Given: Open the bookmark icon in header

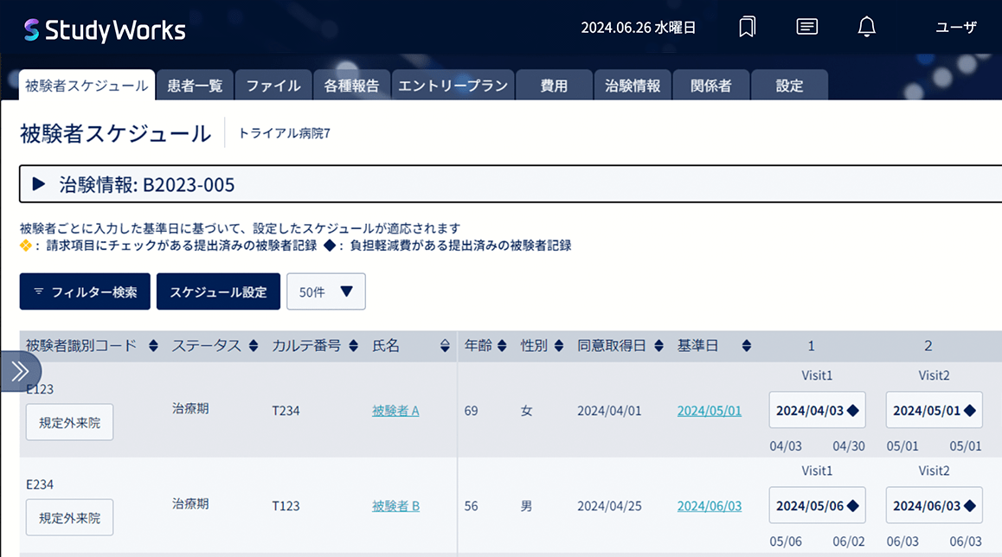Looking at the screenshot, I should (747, 27).
